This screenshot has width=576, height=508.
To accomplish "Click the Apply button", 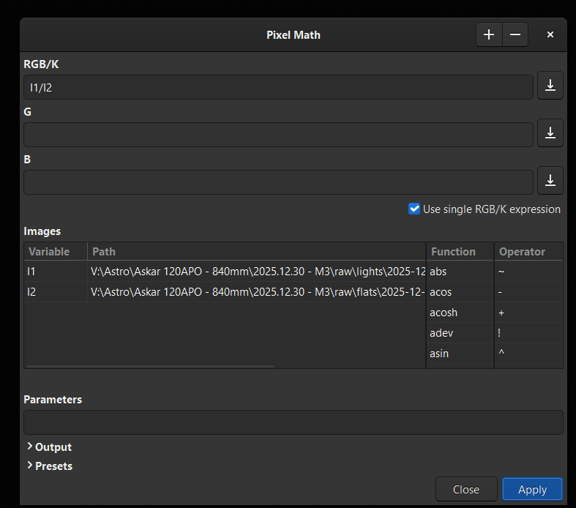I will [x=532, y=489].
